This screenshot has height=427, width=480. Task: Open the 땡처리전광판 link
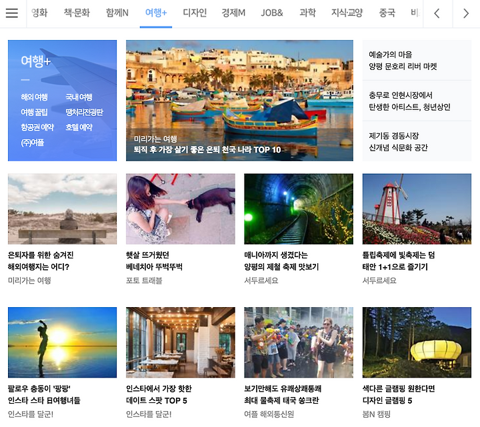pos(84,113)
